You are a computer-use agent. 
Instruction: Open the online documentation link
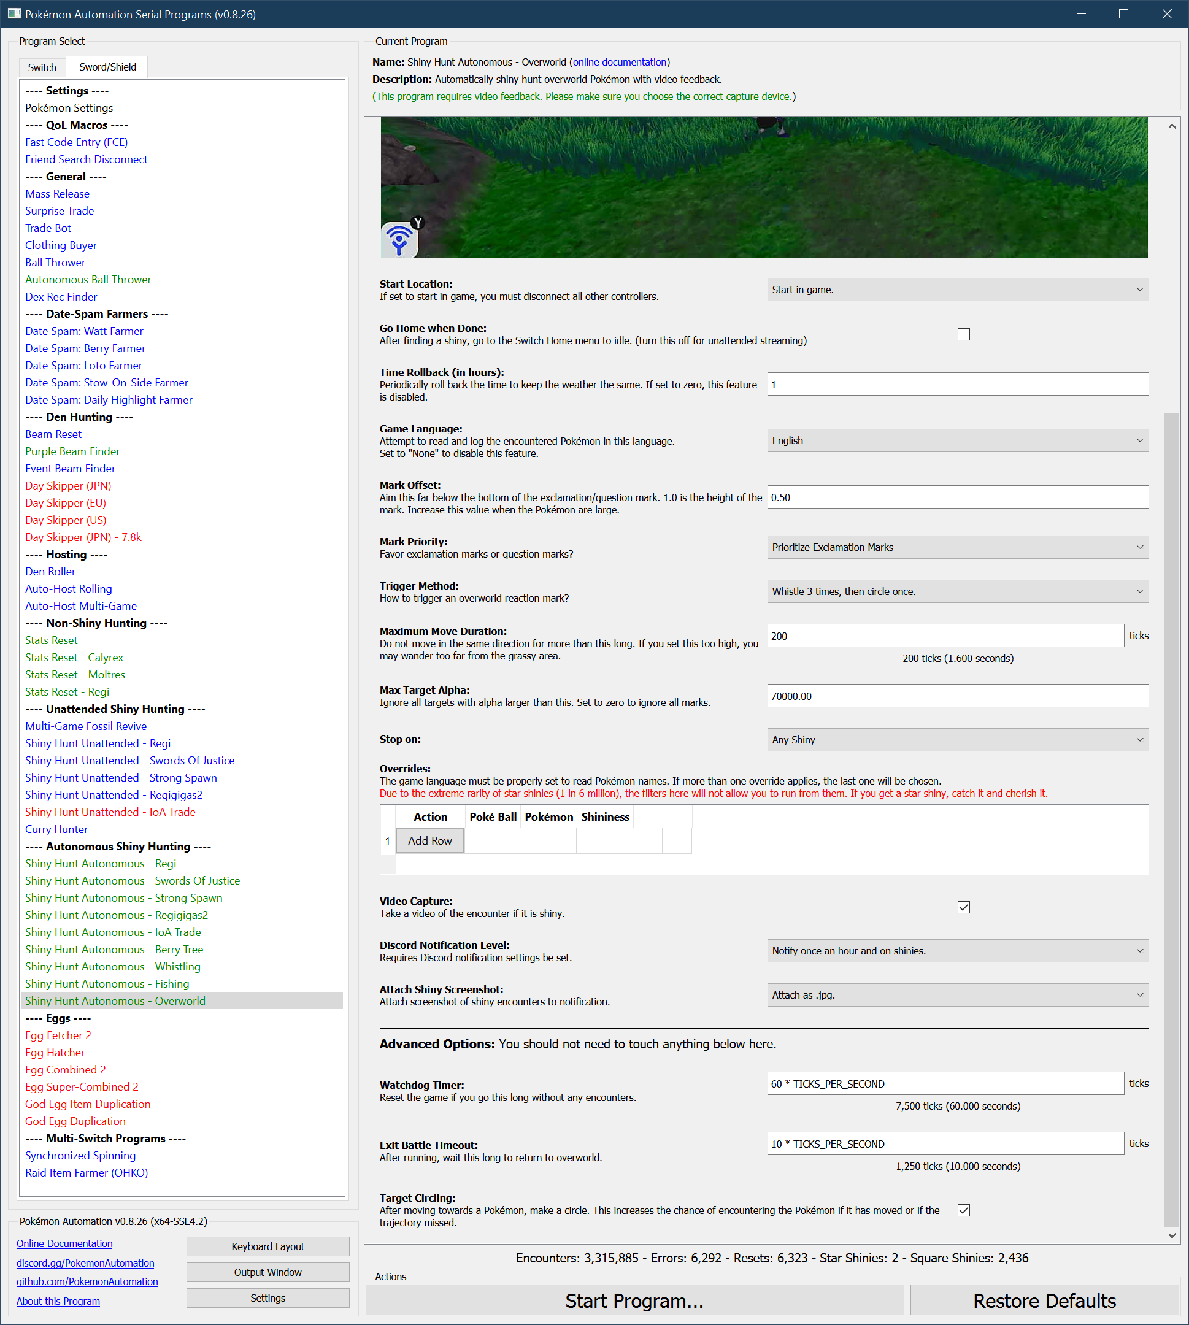tap(618, 62)
